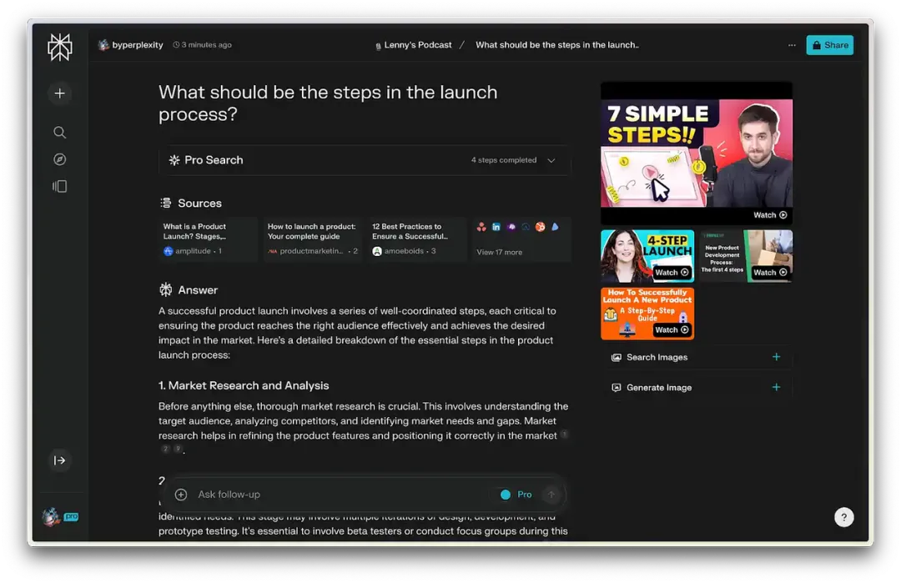The image size is (901, 583).
Task: Click the '3 minutes ago' timestamp
Action: pos(202,45)
